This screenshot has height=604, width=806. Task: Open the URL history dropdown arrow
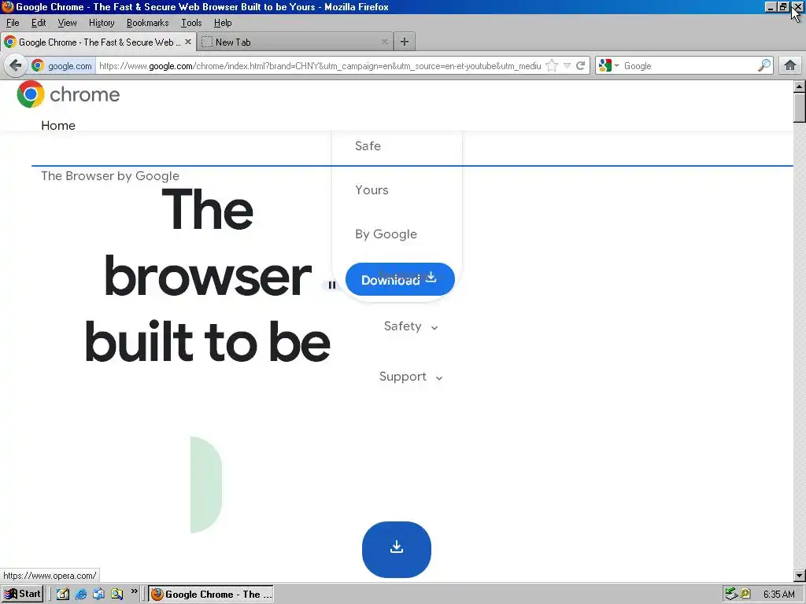click(567, 65)
